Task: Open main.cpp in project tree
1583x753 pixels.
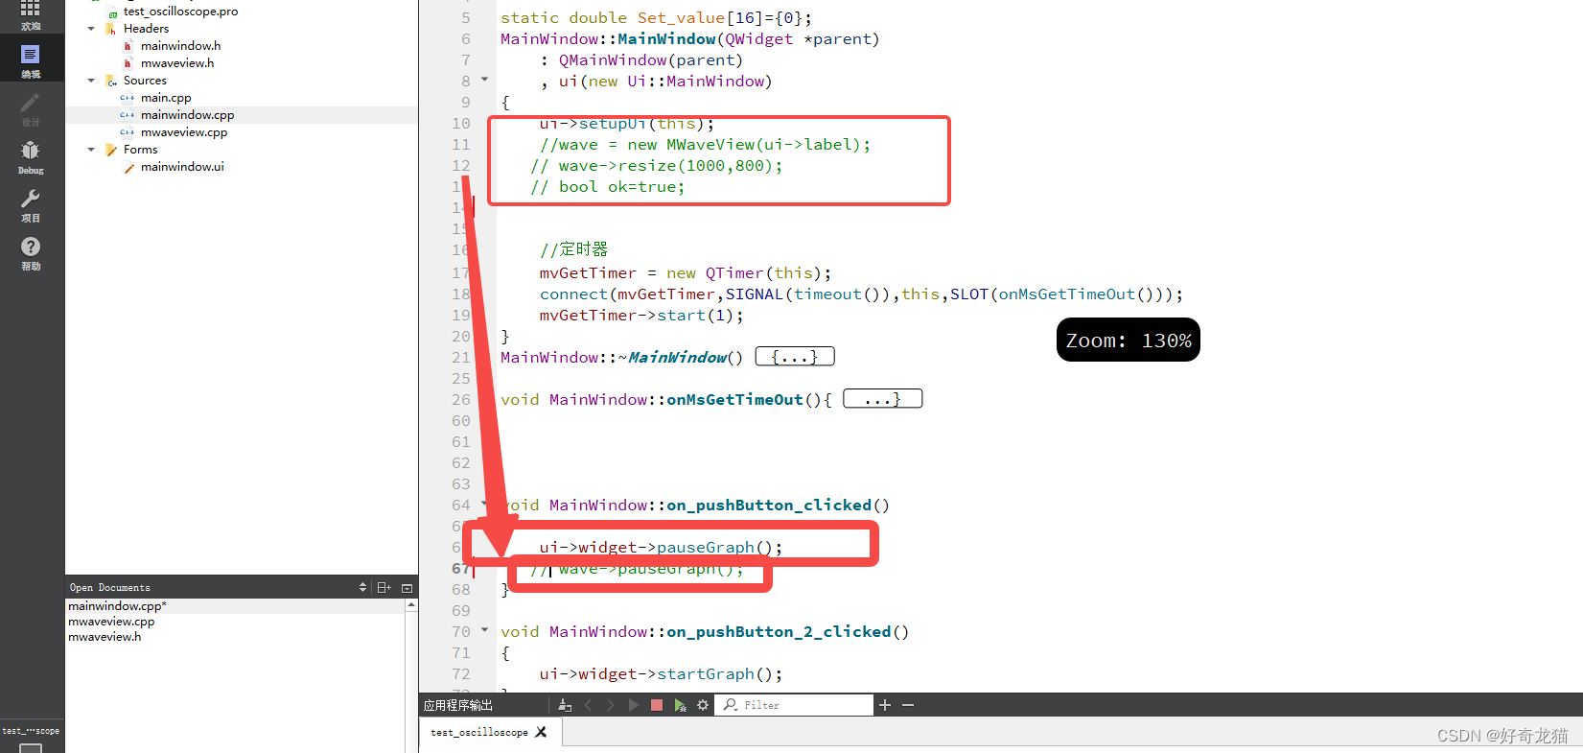Action: click(166, 98)
